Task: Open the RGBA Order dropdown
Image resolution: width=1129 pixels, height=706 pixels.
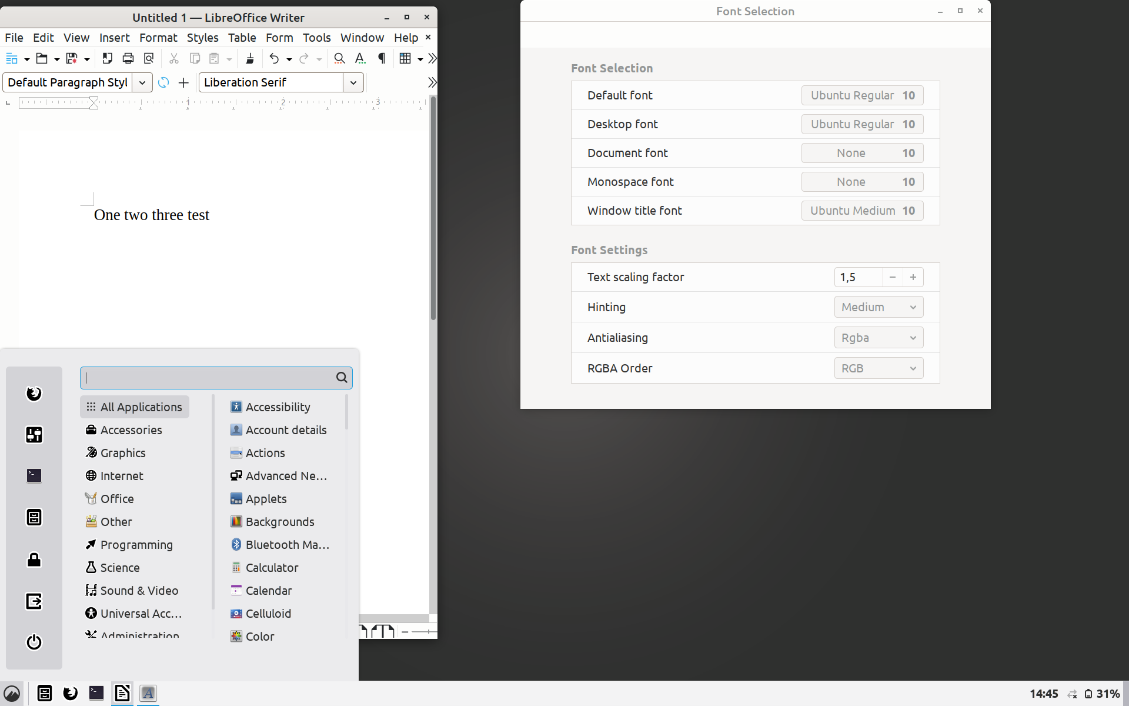Action: click(879, 368)
